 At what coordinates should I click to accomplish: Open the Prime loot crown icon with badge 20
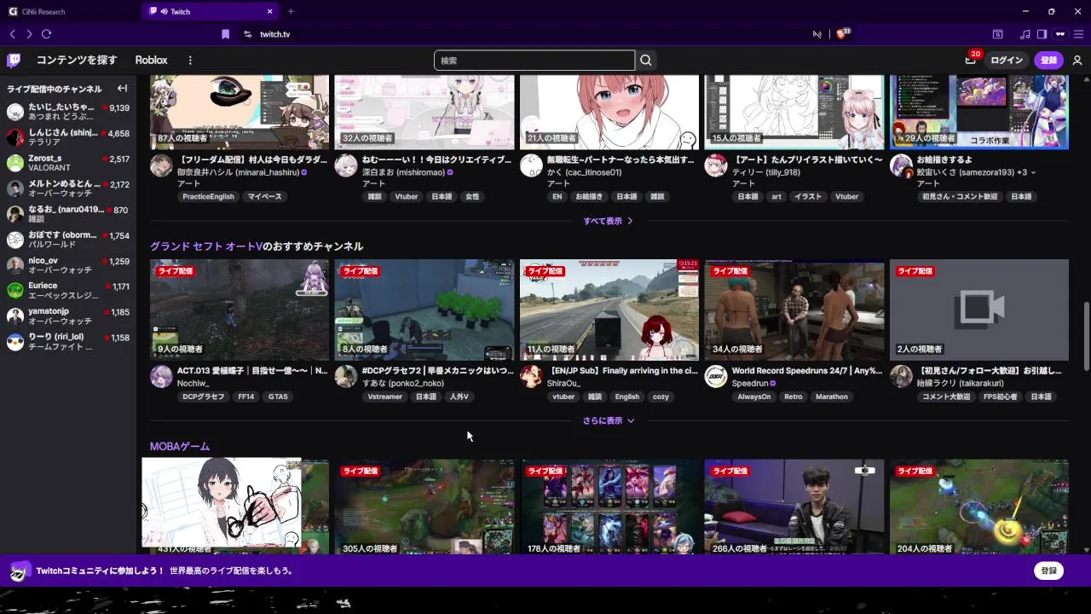970,60
